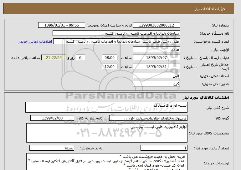This screenshot has width=241, height=170.
Task: Click the label استان محل تحویل
Action: pos(214,76)
